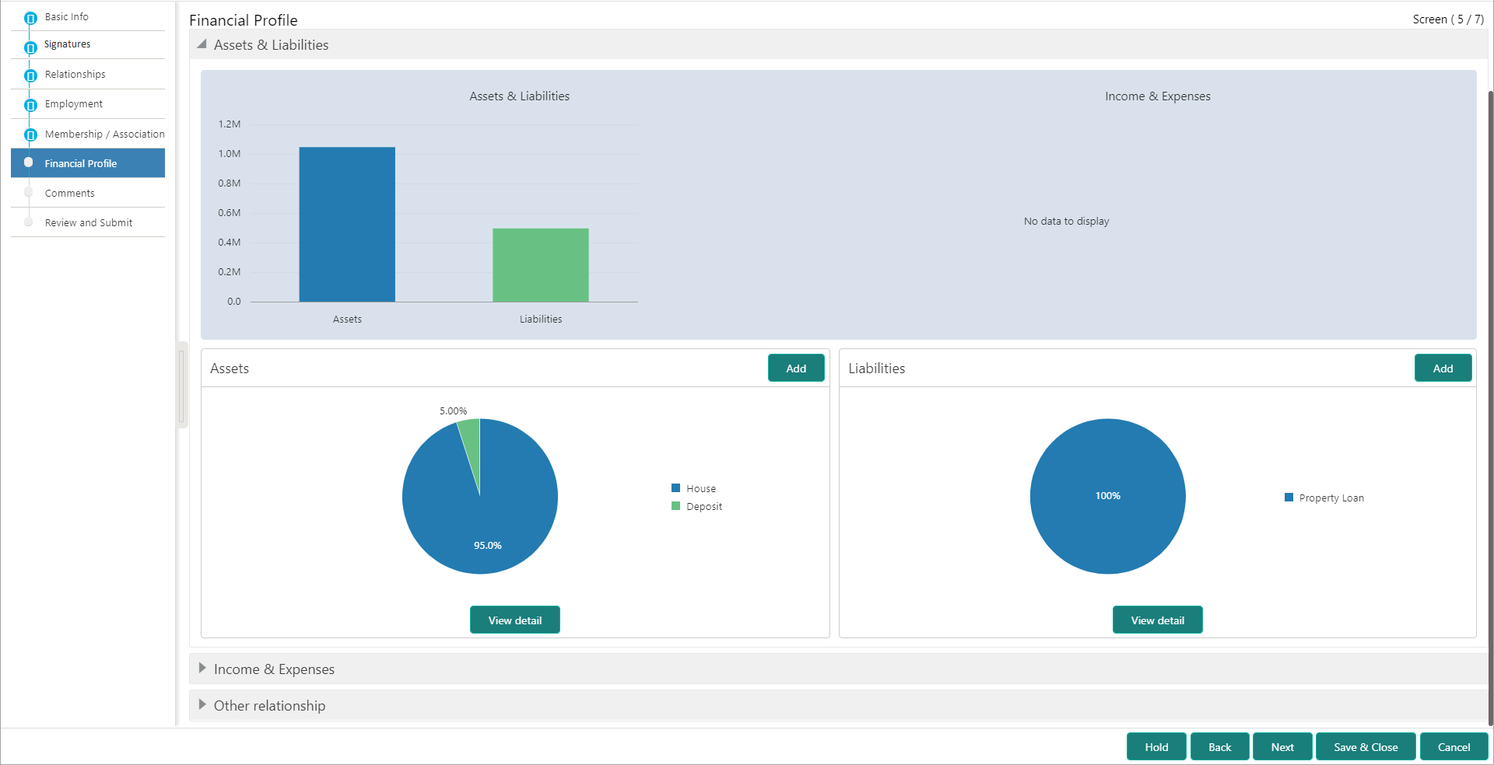
Task: Click the House legend color swatch
Action: (x=675, y=488)
